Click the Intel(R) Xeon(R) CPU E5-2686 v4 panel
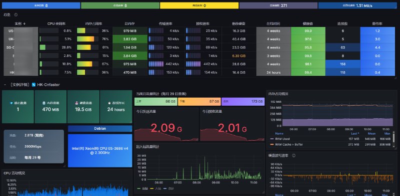Viewport: 400px width, 196px height. [x=100, y=151]
